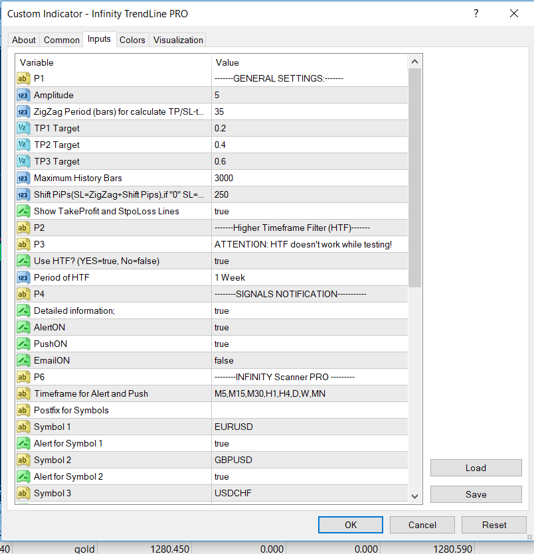
Task: Load a saved input preset
Action: (x=476, y=468)
